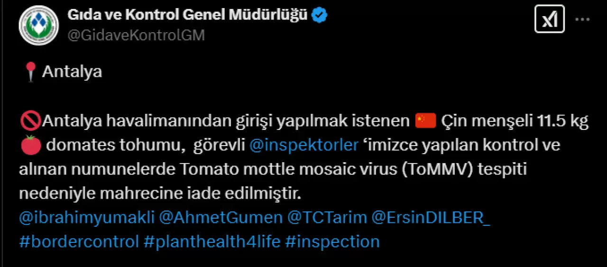
Task: Click the red location pin emoji
Action: click(x=30, y=72)
